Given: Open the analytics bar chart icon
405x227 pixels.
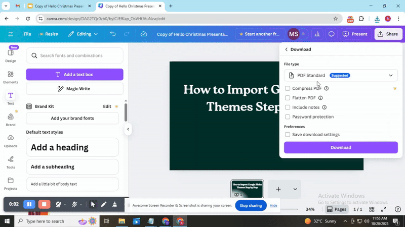Looking at the screenshot, I should 317,34.
